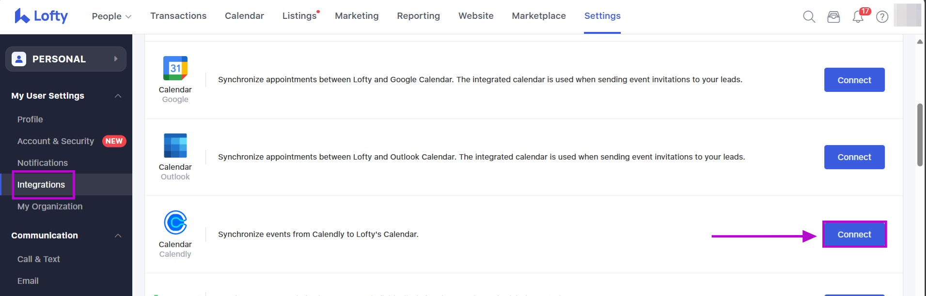Collapse the My User Settings section

[118, 95]
